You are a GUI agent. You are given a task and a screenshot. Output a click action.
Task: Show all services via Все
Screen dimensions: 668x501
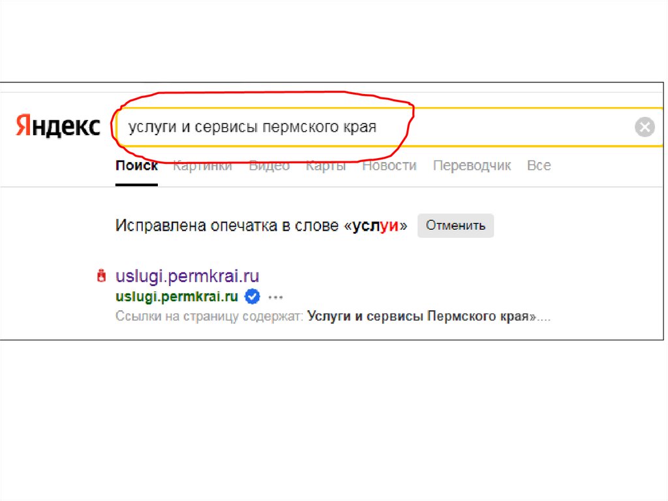(539, 165)
